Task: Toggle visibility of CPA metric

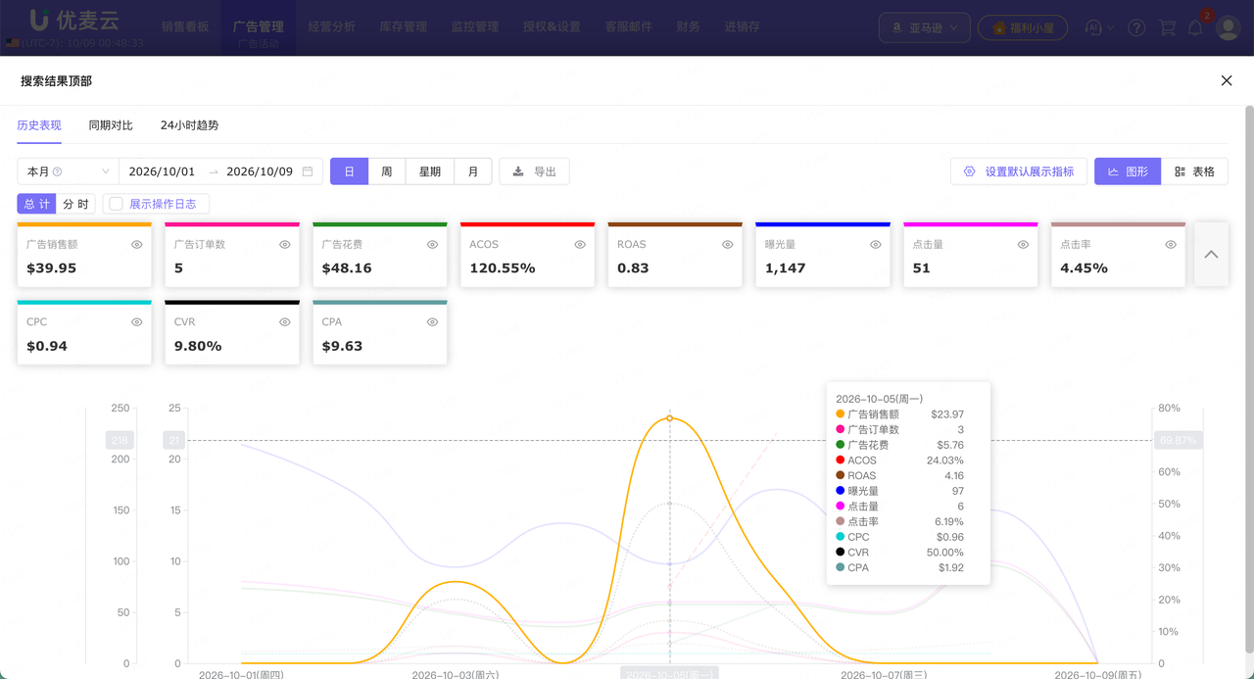Action: [x=433, y=322]
